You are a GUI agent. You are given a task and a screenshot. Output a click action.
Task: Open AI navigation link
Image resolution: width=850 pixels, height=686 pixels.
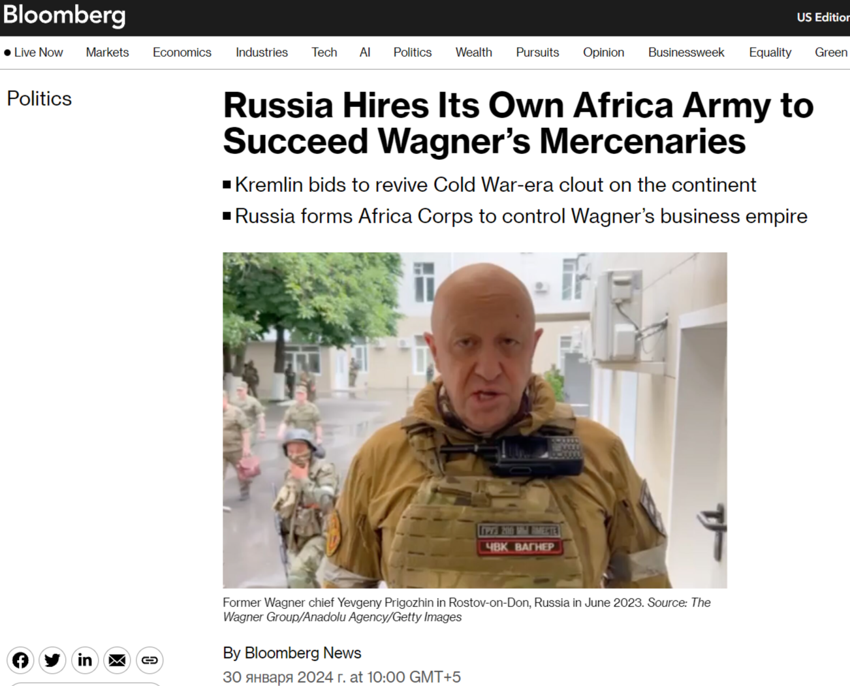(365, 52)
